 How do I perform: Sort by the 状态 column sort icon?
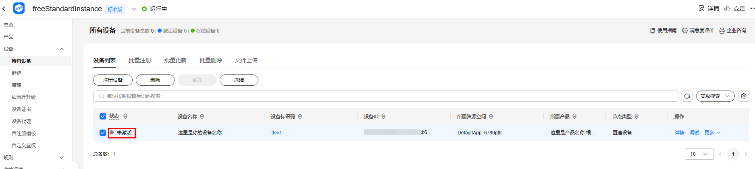tap(125, 116)
